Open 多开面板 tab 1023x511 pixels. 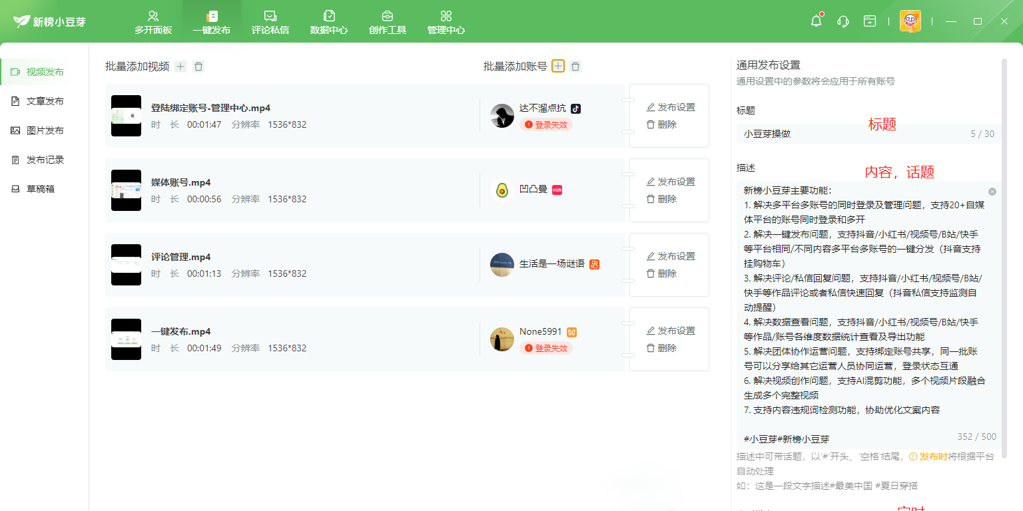coord(153,22)
